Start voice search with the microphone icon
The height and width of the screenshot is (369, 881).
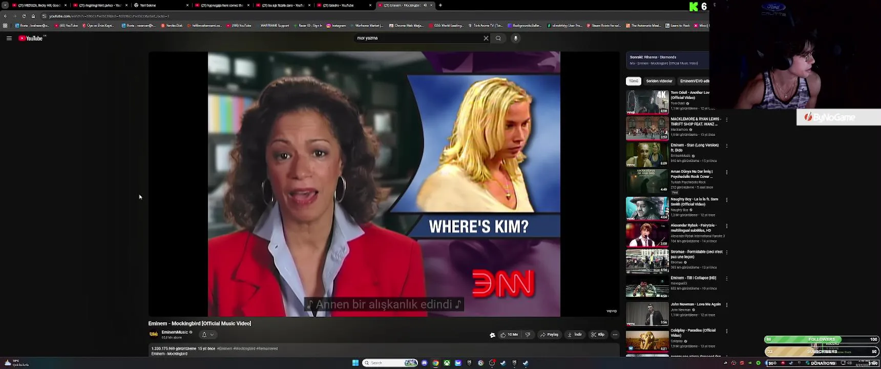tap(516, 38)
